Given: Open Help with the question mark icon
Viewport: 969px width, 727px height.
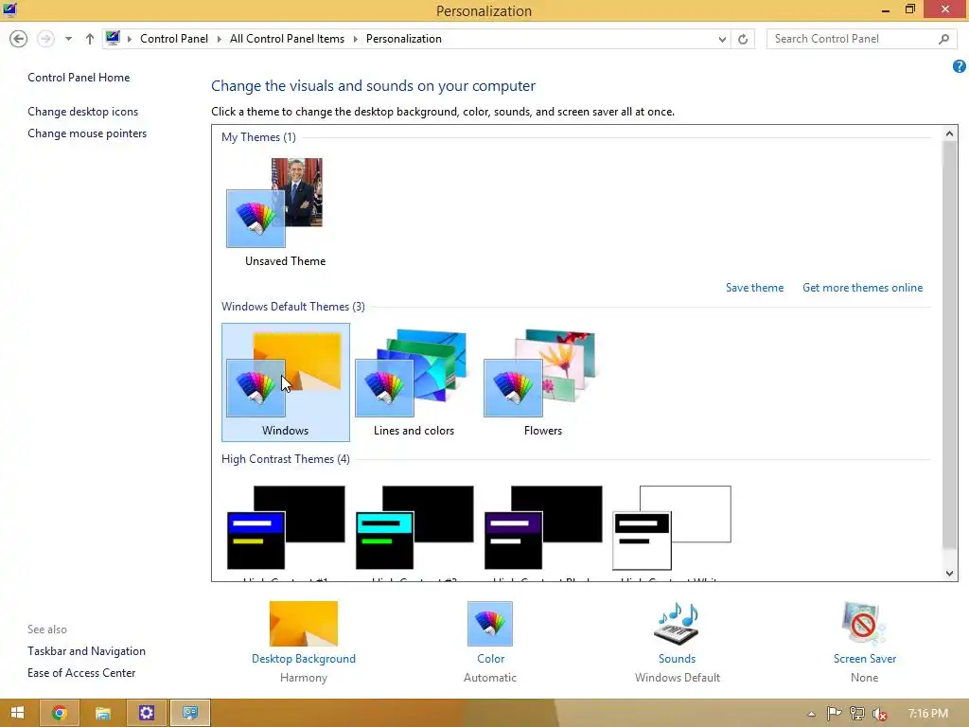Looking at the screenshot, I should (960, 66).
